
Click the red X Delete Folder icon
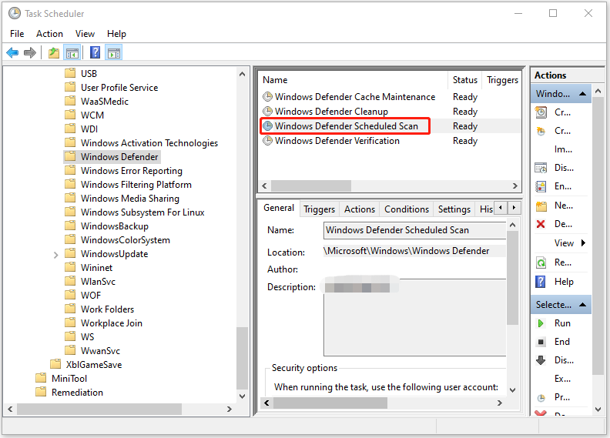[x=541, y=224]
